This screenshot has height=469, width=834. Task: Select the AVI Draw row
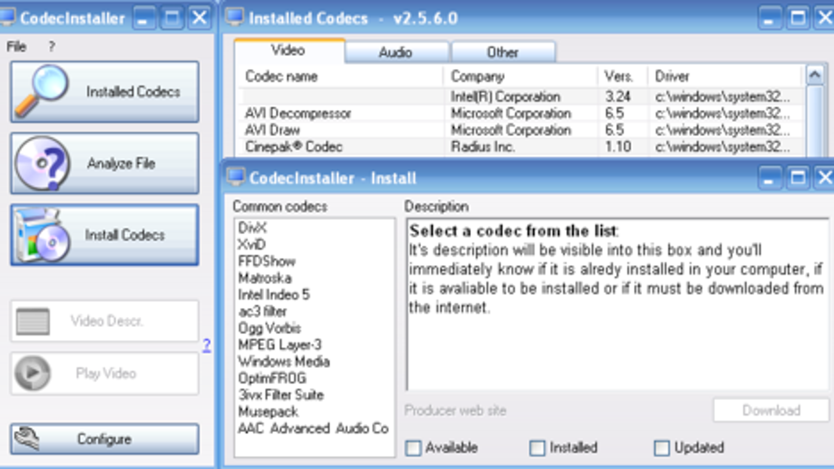pos(521,130)
